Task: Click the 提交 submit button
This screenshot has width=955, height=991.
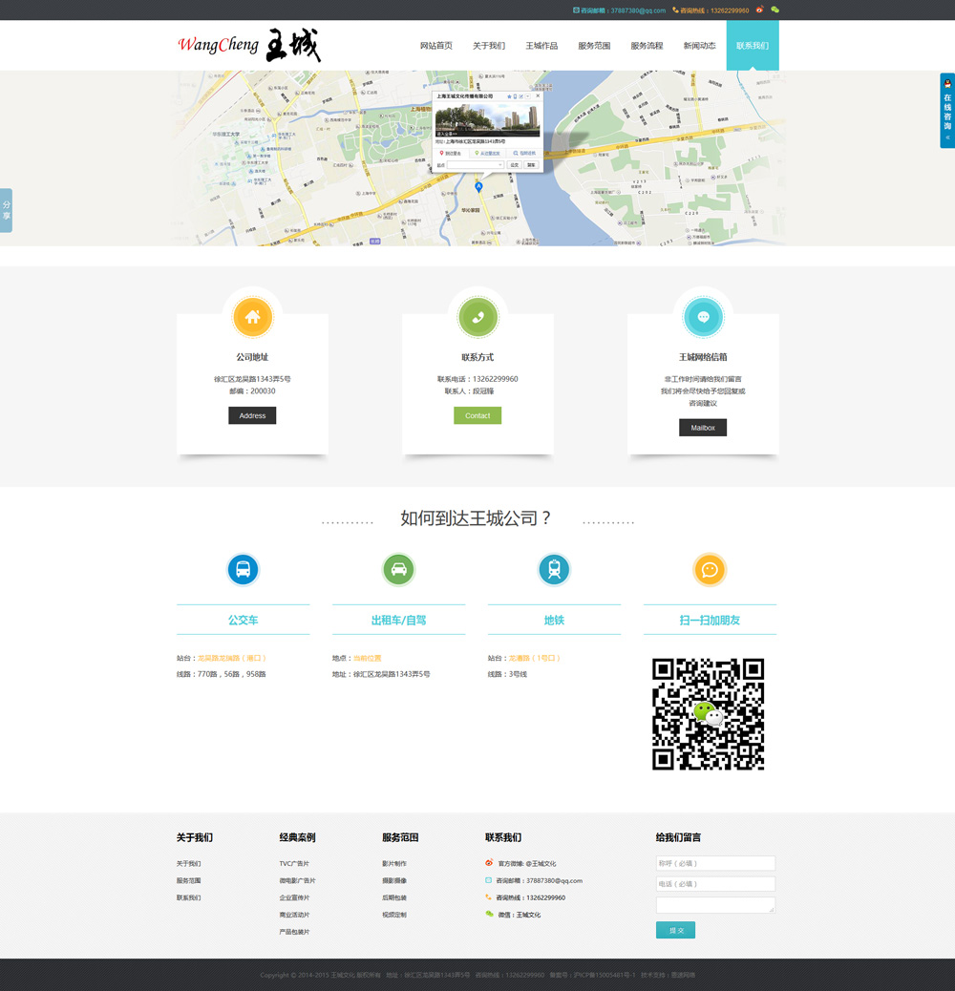Action: pyautogui.click(x=675, y=930)
